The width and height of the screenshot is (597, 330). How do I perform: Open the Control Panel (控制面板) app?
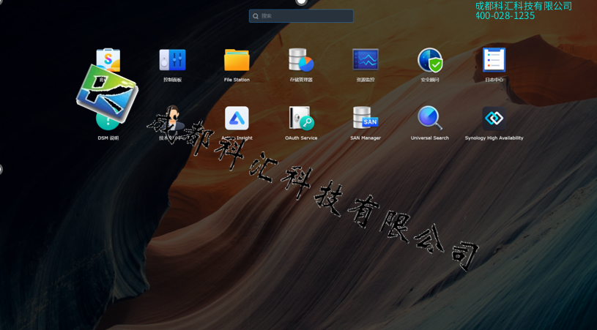172,60
